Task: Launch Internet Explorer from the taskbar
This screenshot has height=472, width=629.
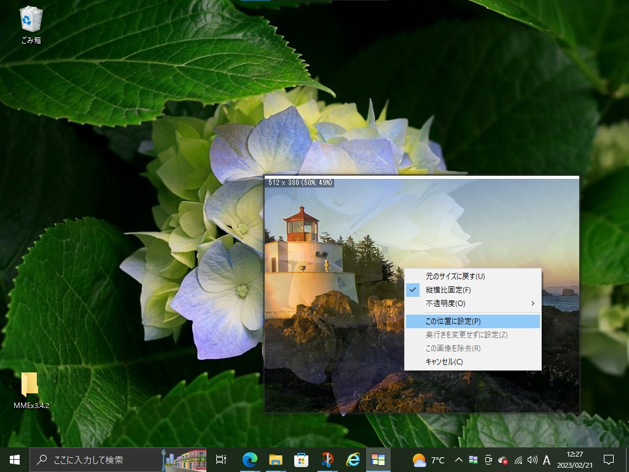Action: pos(353,460)
